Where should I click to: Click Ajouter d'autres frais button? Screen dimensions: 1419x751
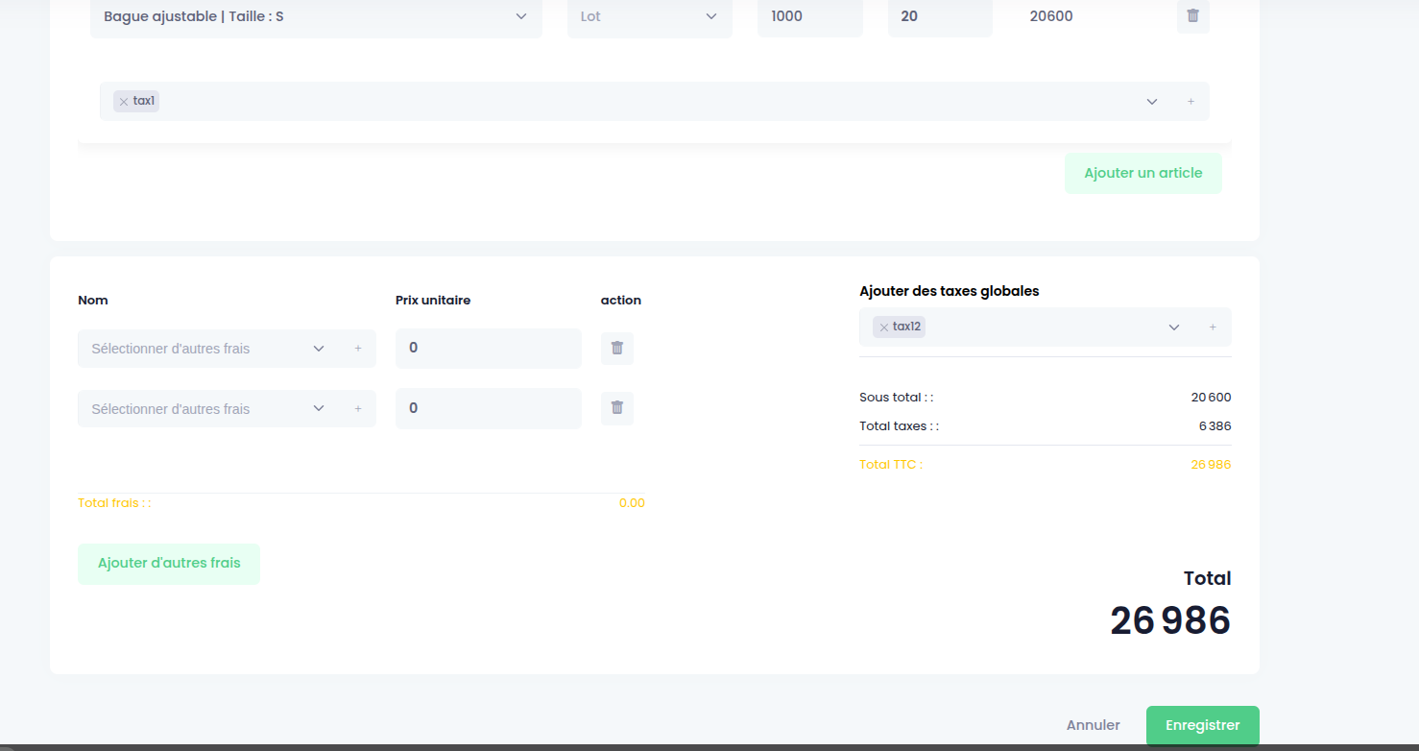tap(169, 564)
